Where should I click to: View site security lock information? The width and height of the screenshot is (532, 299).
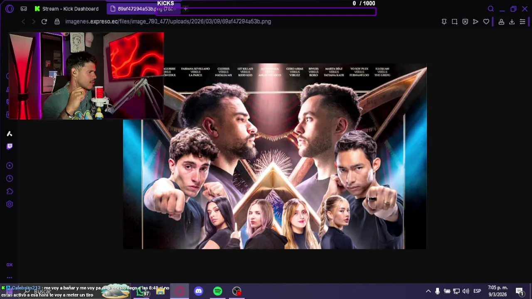tap(57, 22)
